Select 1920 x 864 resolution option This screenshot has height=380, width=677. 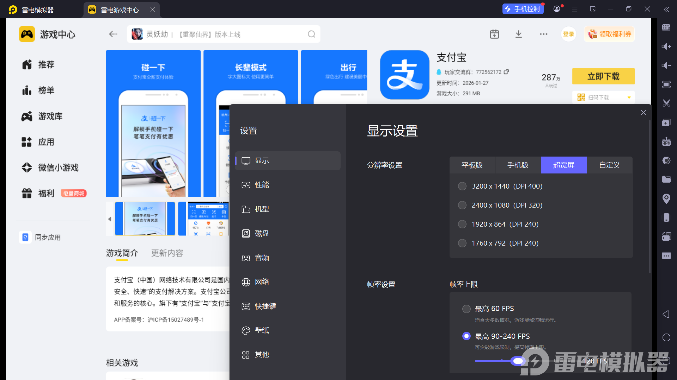click(462, 224)
